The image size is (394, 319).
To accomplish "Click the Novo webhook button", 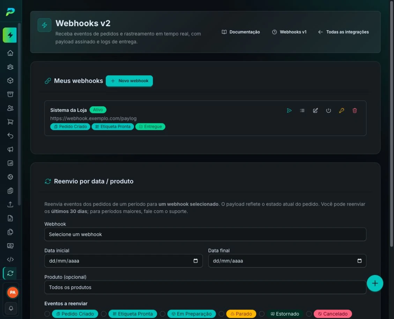I will pos(129,81).
